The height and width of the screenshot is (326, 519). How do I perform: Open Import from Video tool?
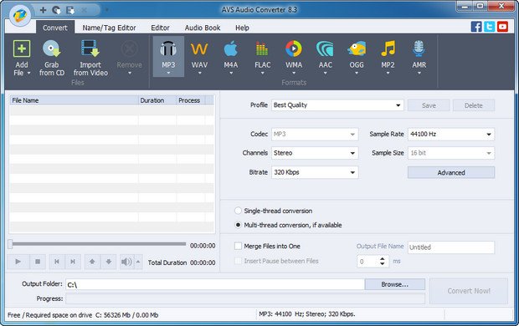(90, 59)
